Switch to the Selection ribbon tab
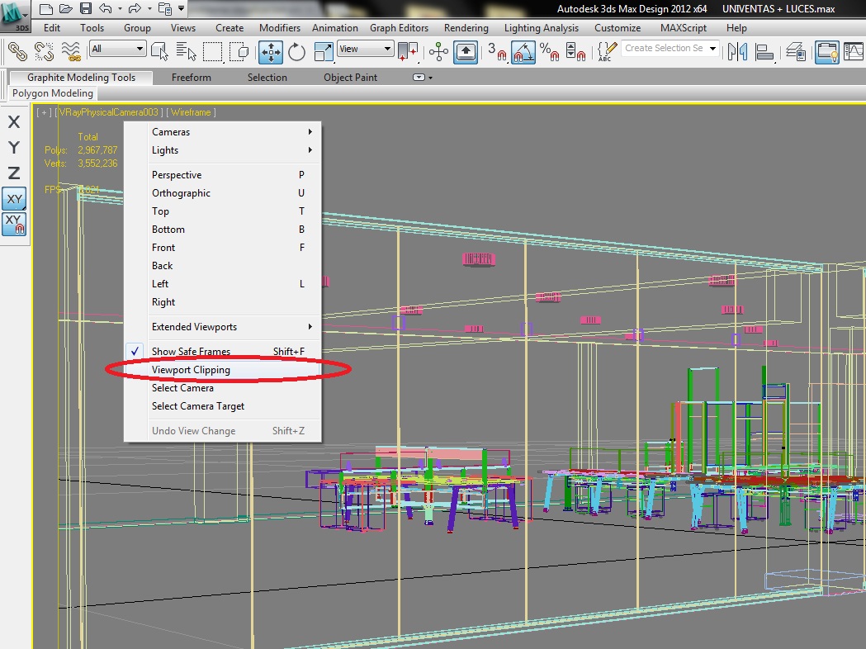Screen dimensions: 866x649 [x=267, y=78]
